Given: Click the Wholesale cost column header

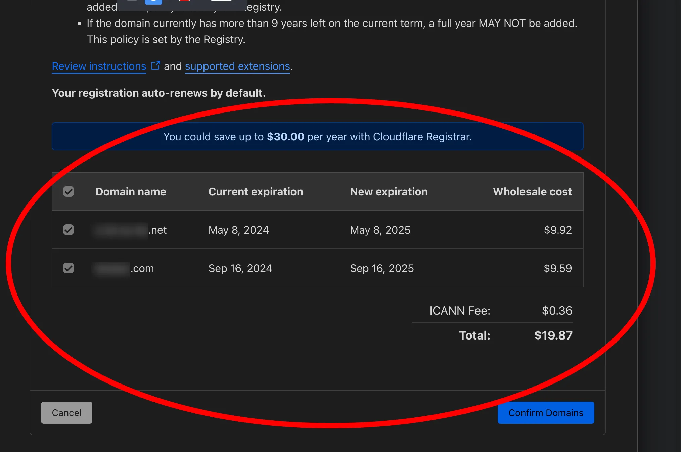Looking at the screenshot, I should (532, 191).
